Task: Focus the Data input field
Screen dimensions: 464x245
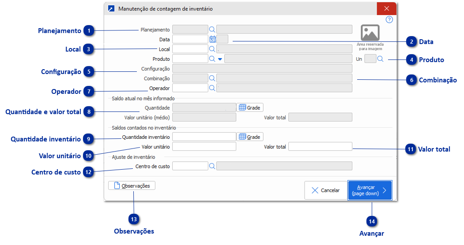Action: pos(190,39)
